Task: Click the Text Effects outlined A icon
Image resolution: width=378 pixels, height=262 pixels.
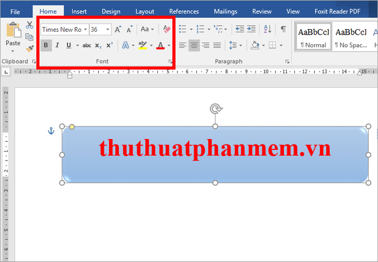Action: click(125, 45)
